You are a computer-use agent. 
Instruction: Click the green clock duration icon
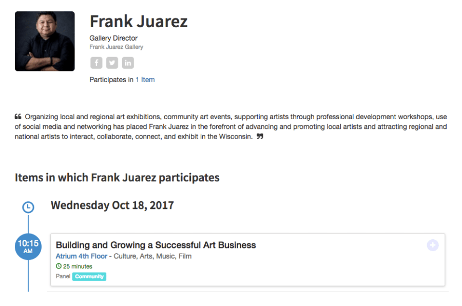[x=59, y=266]
